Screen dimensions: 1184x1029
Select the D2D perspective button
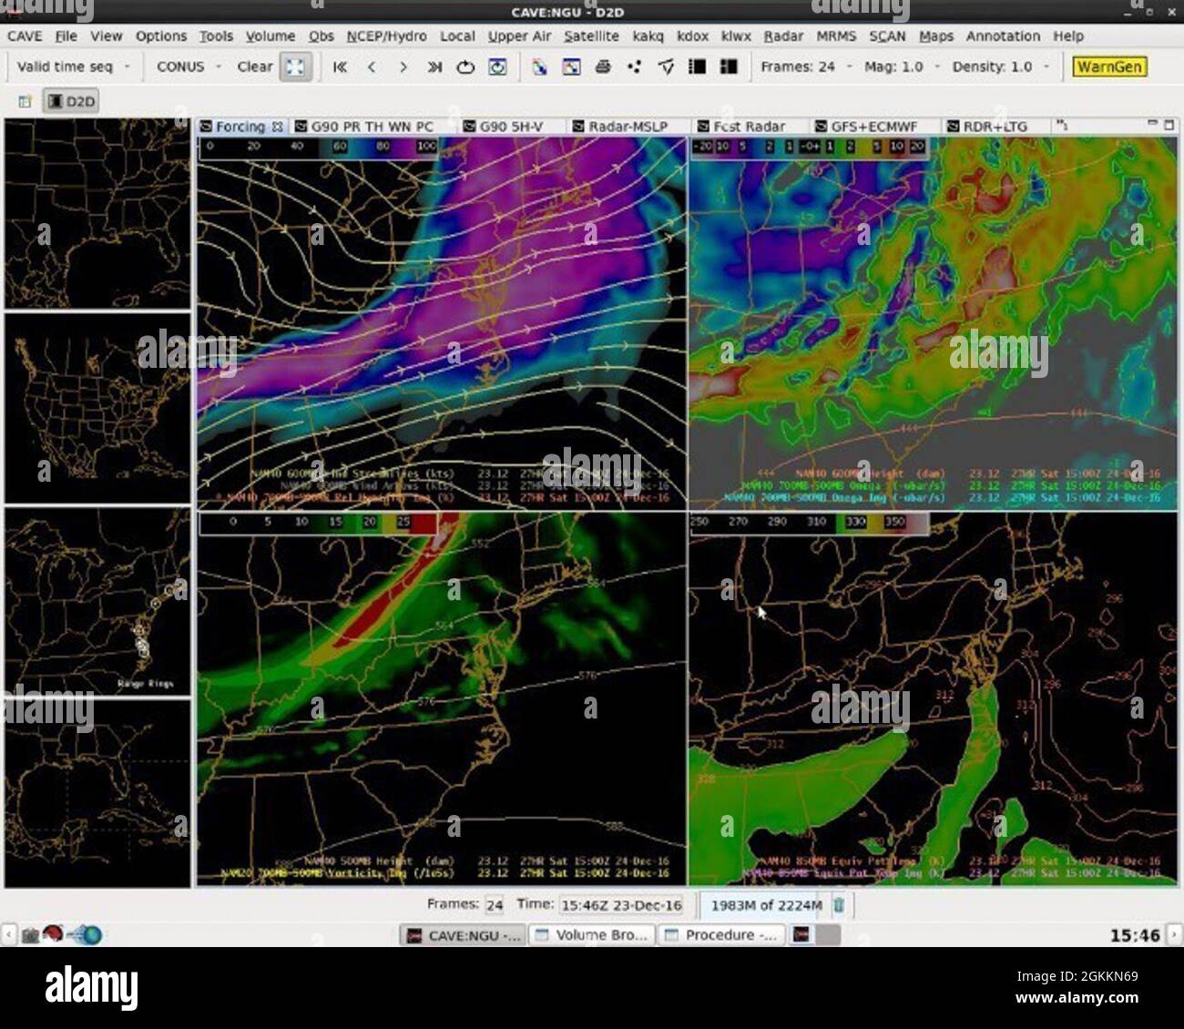click(x=70, y=101)
